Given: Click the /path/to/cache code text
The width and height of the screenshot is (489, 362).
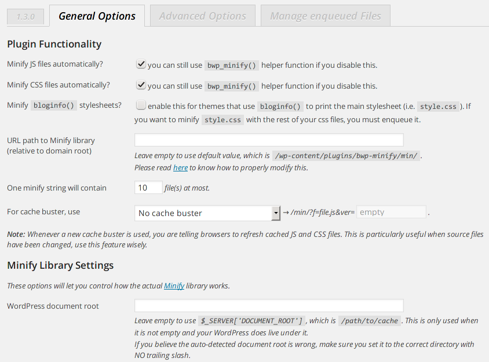Looking at the screenshot, I should (x=369, y=321).
